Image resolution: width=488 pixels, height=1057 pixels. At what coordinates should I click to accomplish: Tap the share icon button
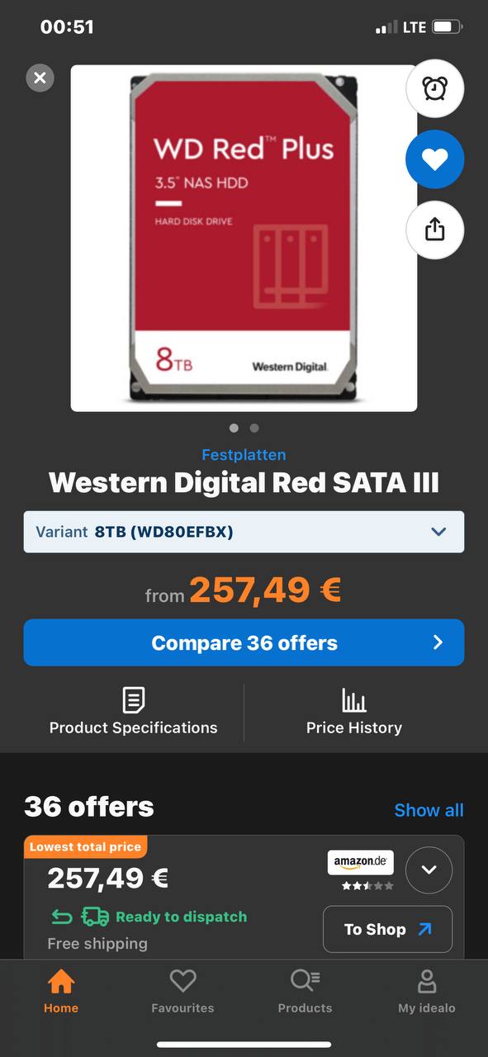pos(434,230)
